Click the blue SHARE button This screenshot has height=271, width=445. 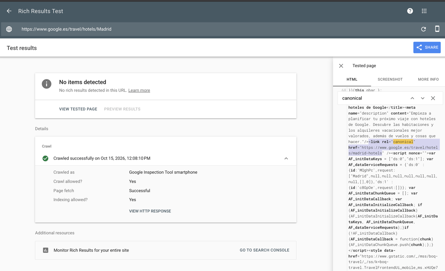coord(427,47)
